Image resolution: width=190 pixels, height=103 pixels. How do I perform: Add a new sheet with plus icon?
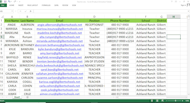tap(27, 97)
